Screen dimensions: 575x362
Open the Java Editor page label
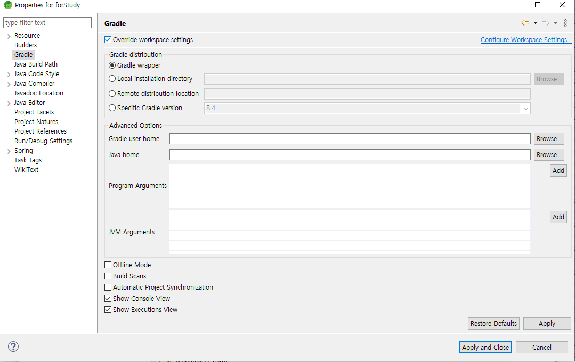pyautogui.click(x=29, y=103)
